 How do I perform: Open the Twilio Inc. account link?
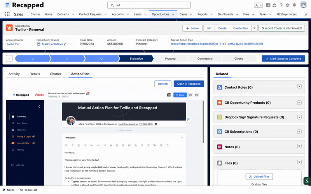tap(13, 44)
